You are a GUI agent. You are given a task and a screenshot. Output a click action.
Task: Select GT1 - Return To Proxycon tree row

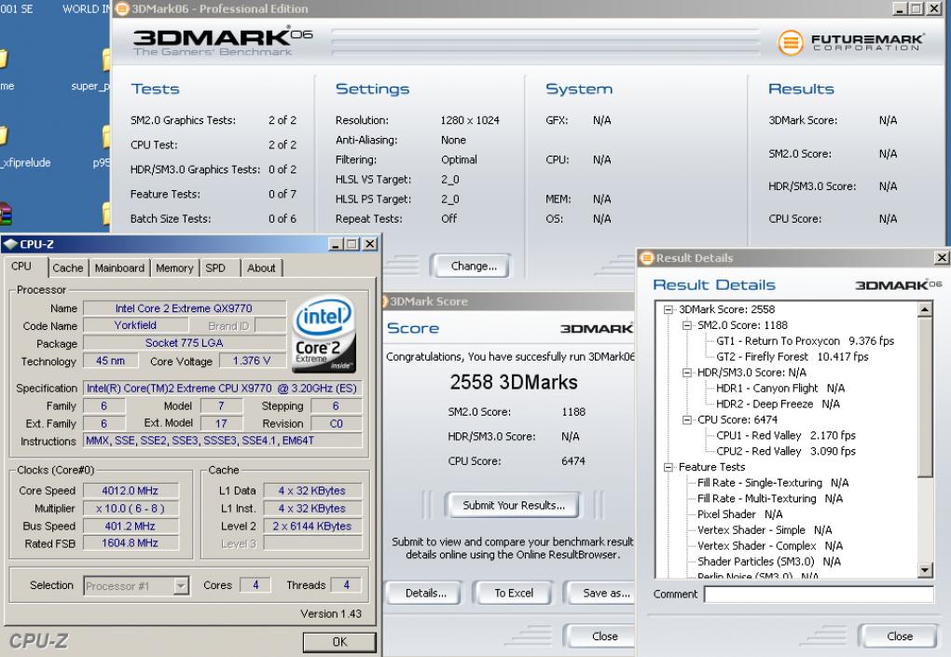click(x=805, y=341)
